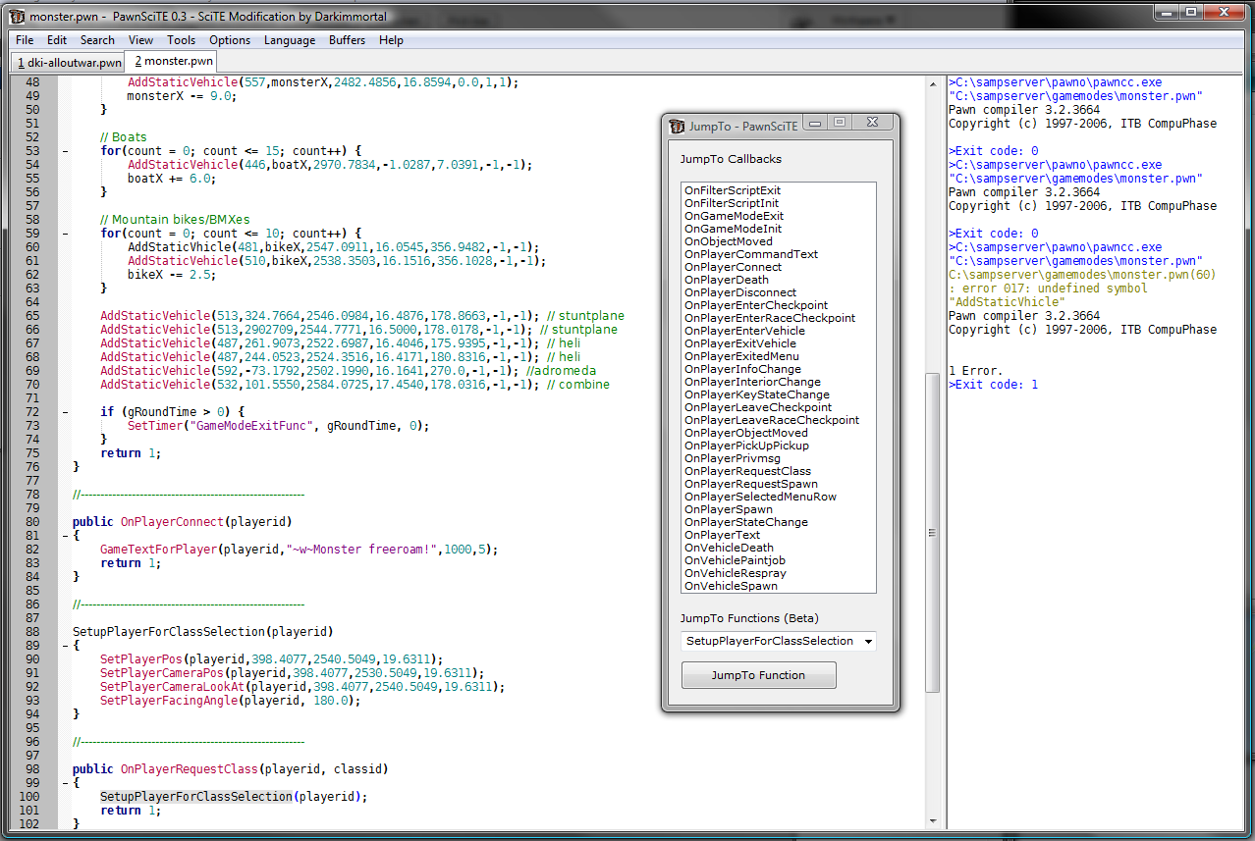Select OnPlayerSpawn in the callbacks list
This screenshot has height=841, width=1255.
click(728, 509)
